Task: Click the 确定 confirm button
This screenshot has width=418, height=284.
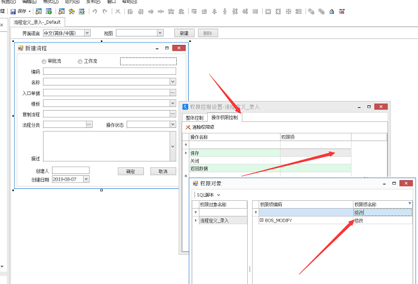Action: 131,171
